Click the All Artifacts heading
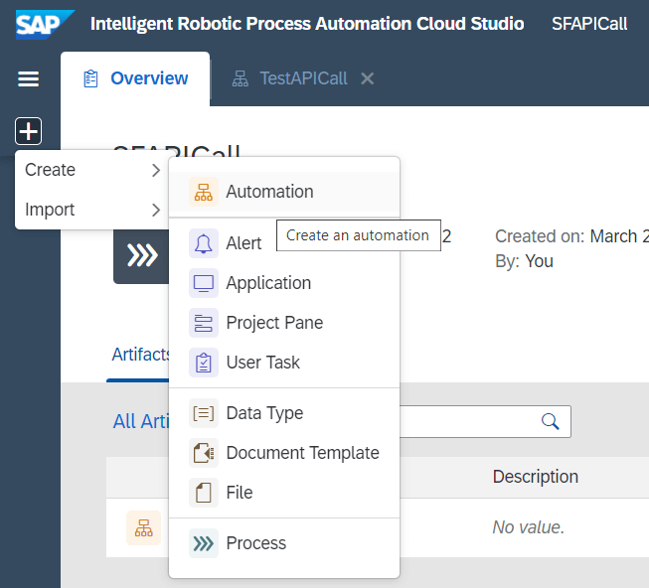The height and width of the screenshot is (588, 649). 141,421
